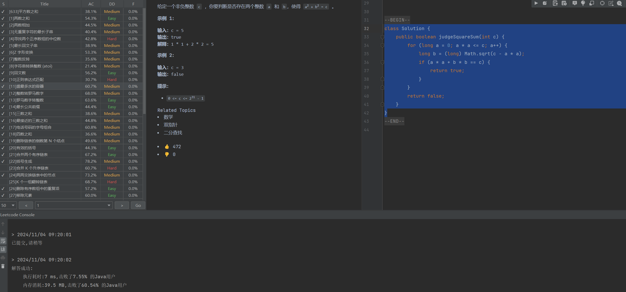This screenshot has height=292, width=626.
Task: Toggle scroll-to-end in Leetcode Console
Action: click(3, 249)
